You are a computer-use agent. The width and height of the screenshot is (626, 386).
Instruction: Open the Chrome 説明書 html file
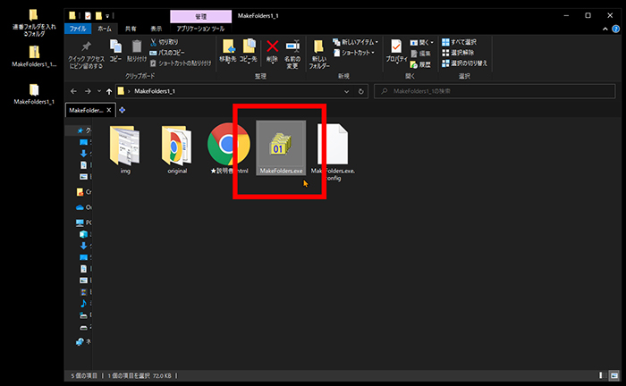pyautogui.click(x=228, y=146)
